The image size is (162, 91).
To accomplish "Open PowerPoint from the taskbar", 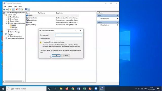I will (90, 89).
